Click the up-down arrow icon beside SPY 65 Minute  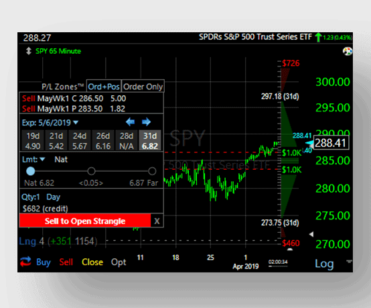[x=29, y=51]
